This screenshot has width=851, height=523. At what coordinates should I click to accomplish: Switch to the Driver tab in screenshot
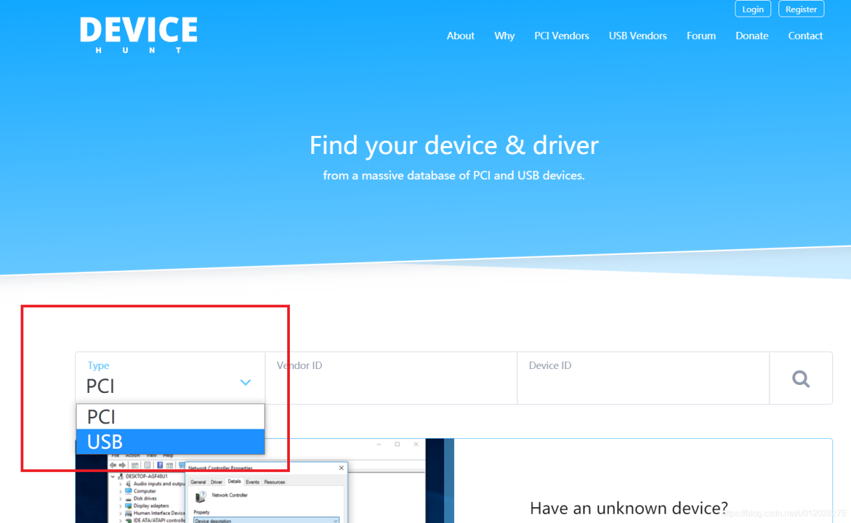(x=217, y=482)
